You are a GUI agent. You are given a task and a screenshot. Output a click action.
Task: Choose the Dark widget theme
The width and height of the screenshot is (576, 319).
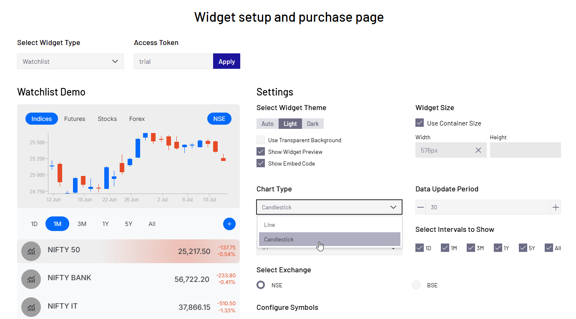pyautogui.click(x=313, y=124)
